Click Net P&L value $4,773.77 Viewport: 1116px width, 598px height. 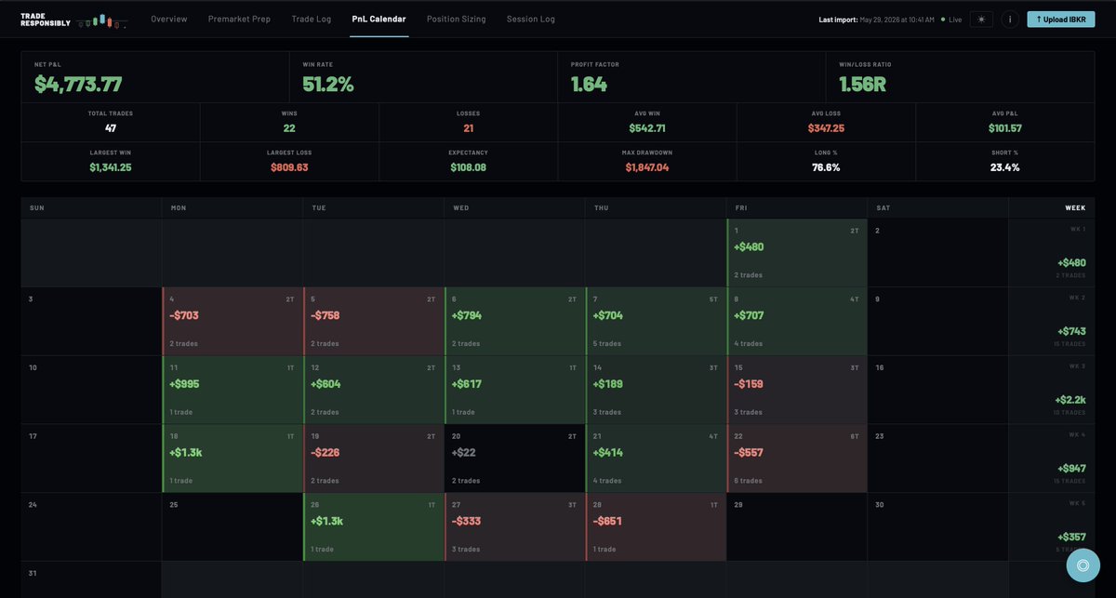click(78, 84)
